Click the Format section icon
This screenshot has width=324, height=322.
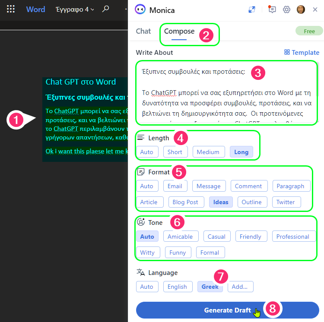tap(141, 172)
